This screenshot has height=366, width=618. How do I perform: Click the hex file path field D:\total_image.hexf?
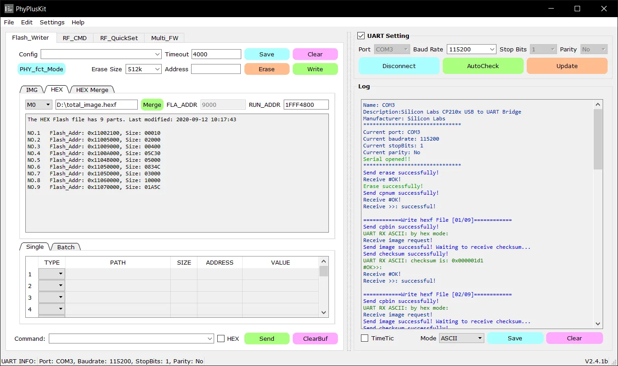[x=96, y=105]
